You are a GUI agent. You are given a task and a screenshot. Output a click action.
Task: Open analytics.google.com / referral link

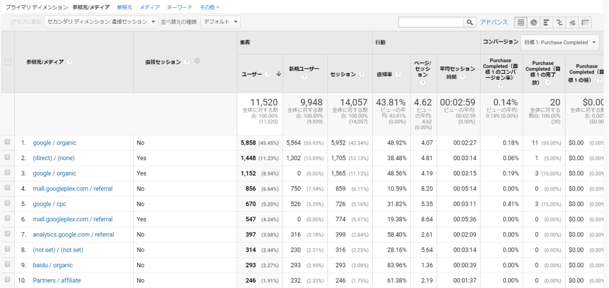click(x=73, y=234)
